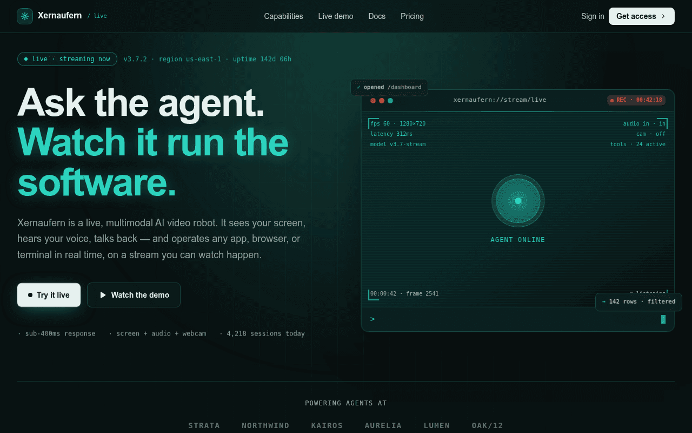Click the KAIROS logo text
Screen dimensions: 692x433
(x=327, y=425)
